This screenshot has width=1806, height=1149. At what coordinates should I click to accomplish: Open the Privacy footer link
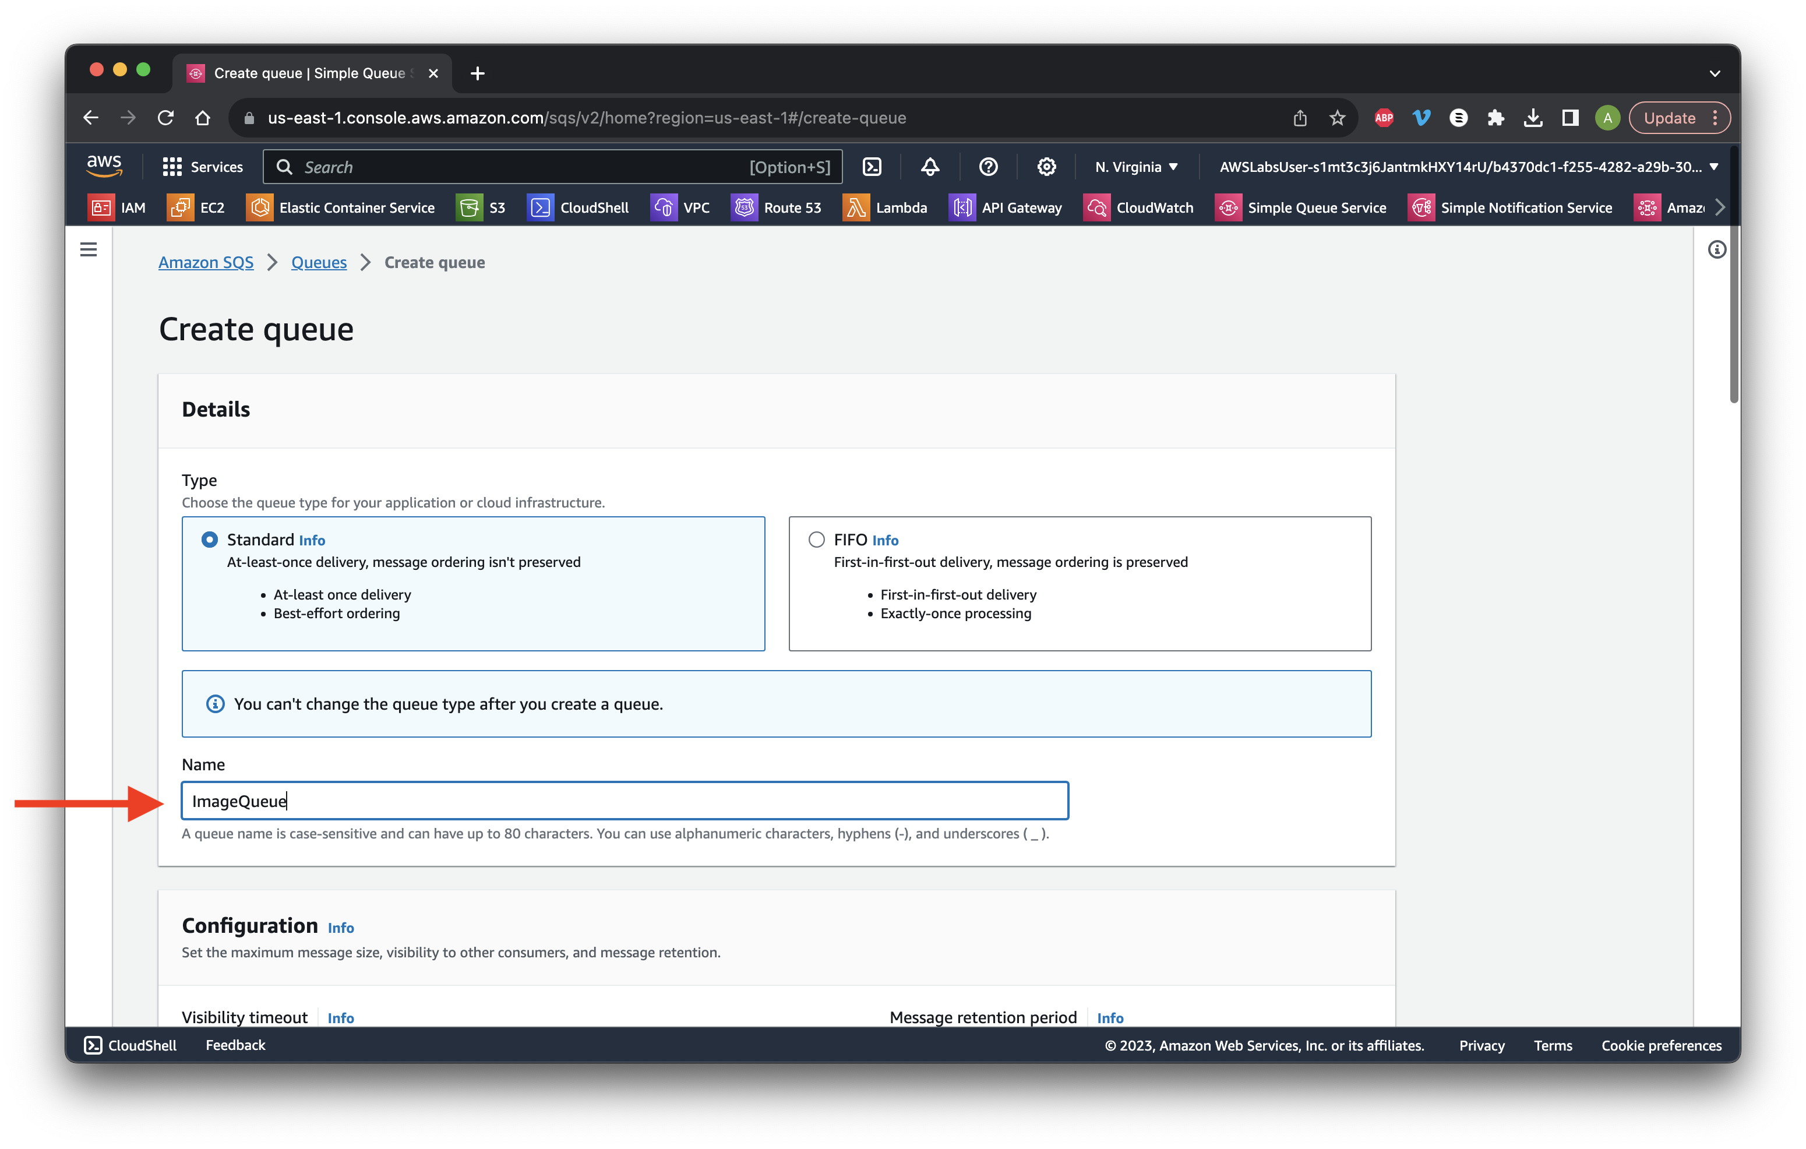(1482, 1045)
